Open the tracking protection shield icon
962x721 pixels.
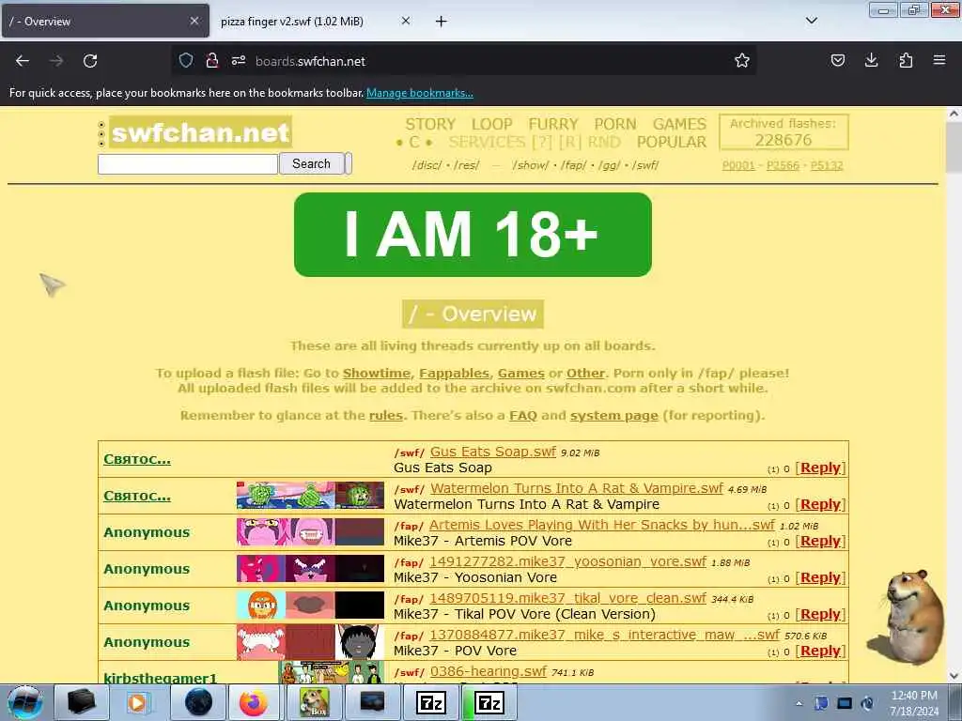click(186, 60)
